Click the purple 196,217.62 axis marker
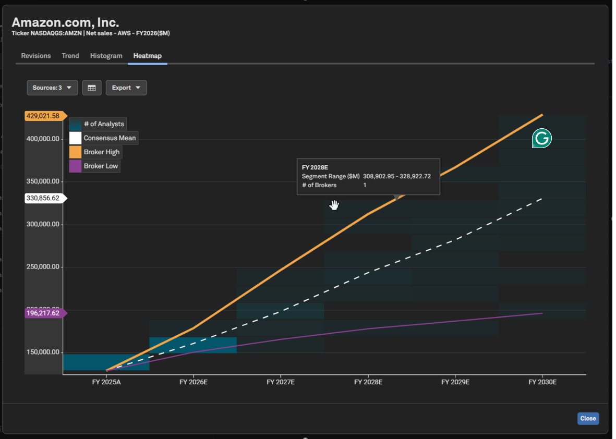The image size is (616, 439). (x=44, y=313)
